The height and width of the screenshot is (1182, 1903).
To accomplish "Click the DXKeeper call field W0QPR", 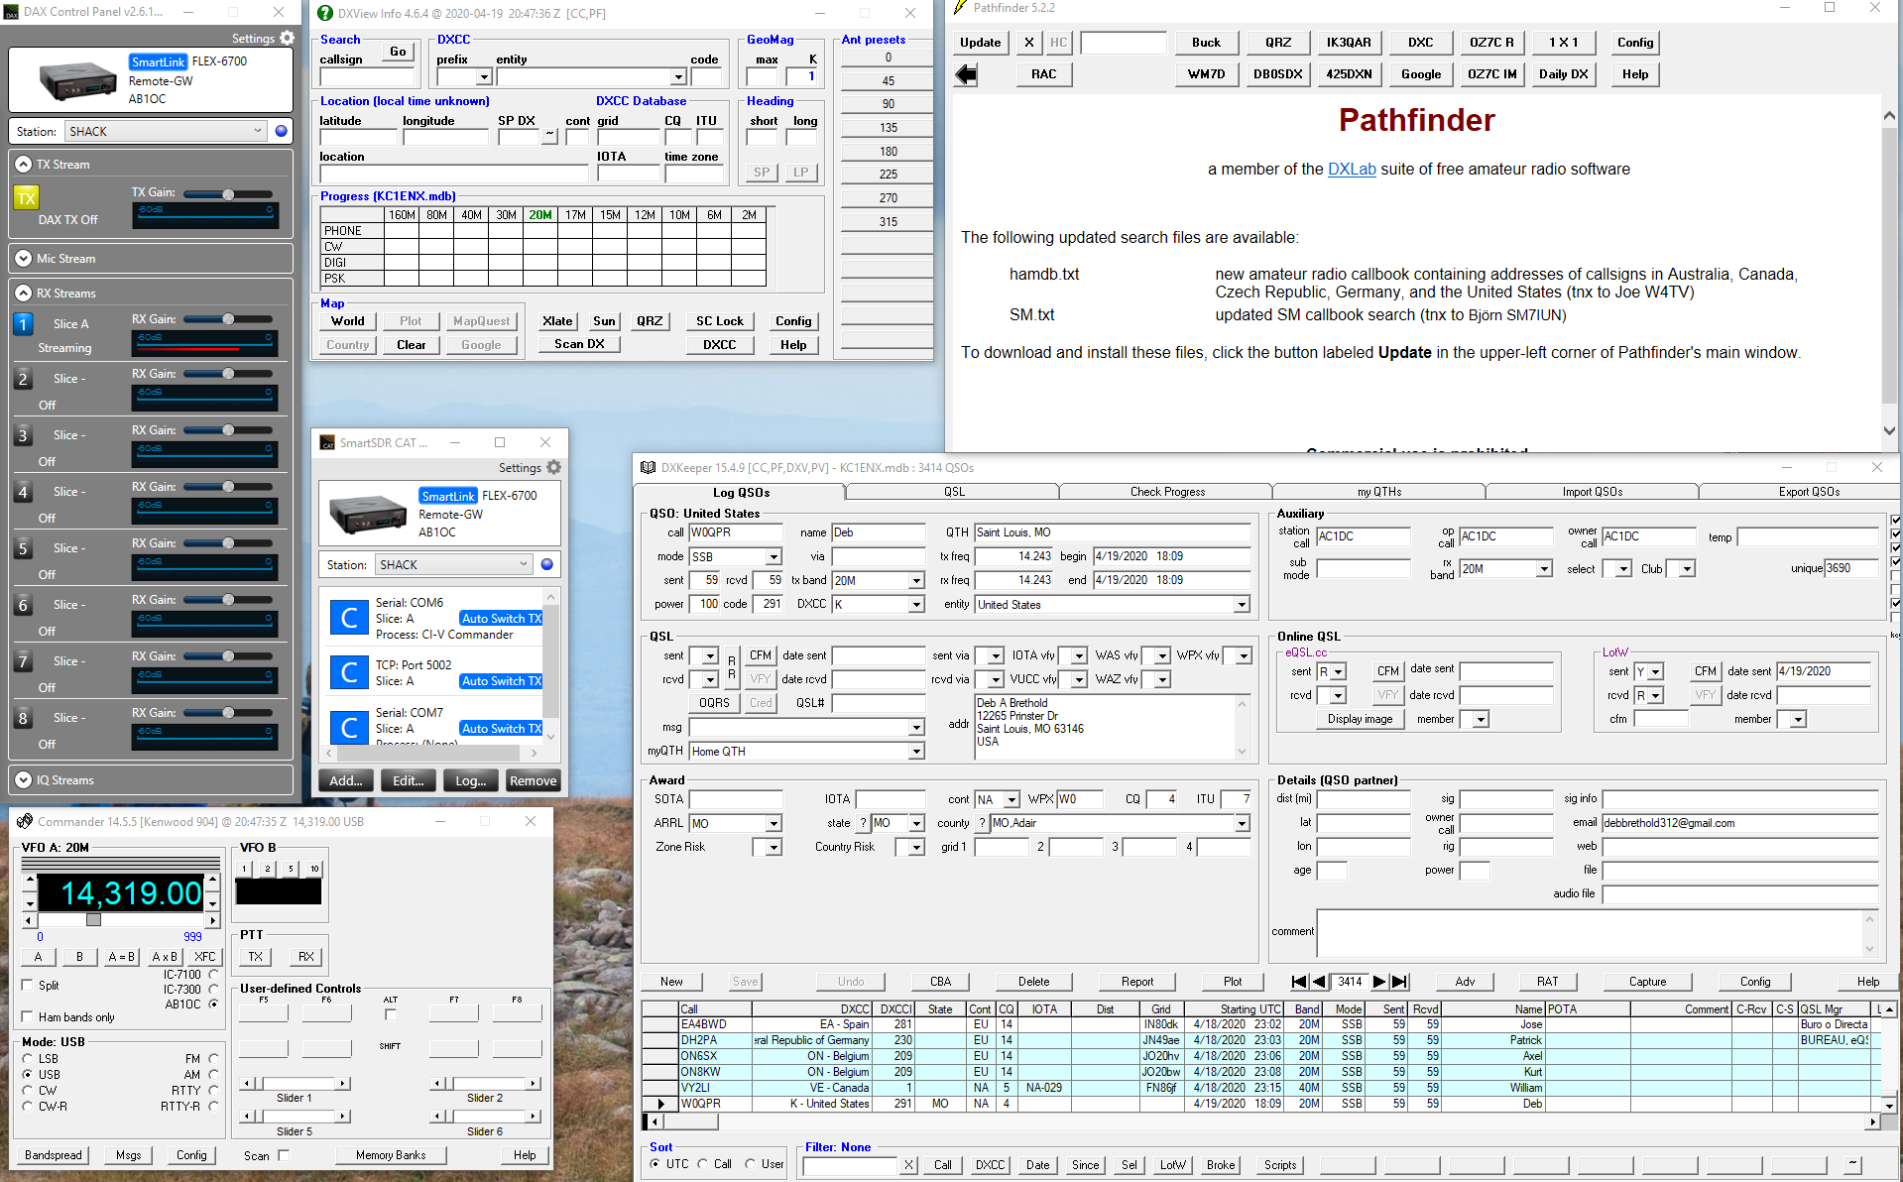I will (735, 532).
